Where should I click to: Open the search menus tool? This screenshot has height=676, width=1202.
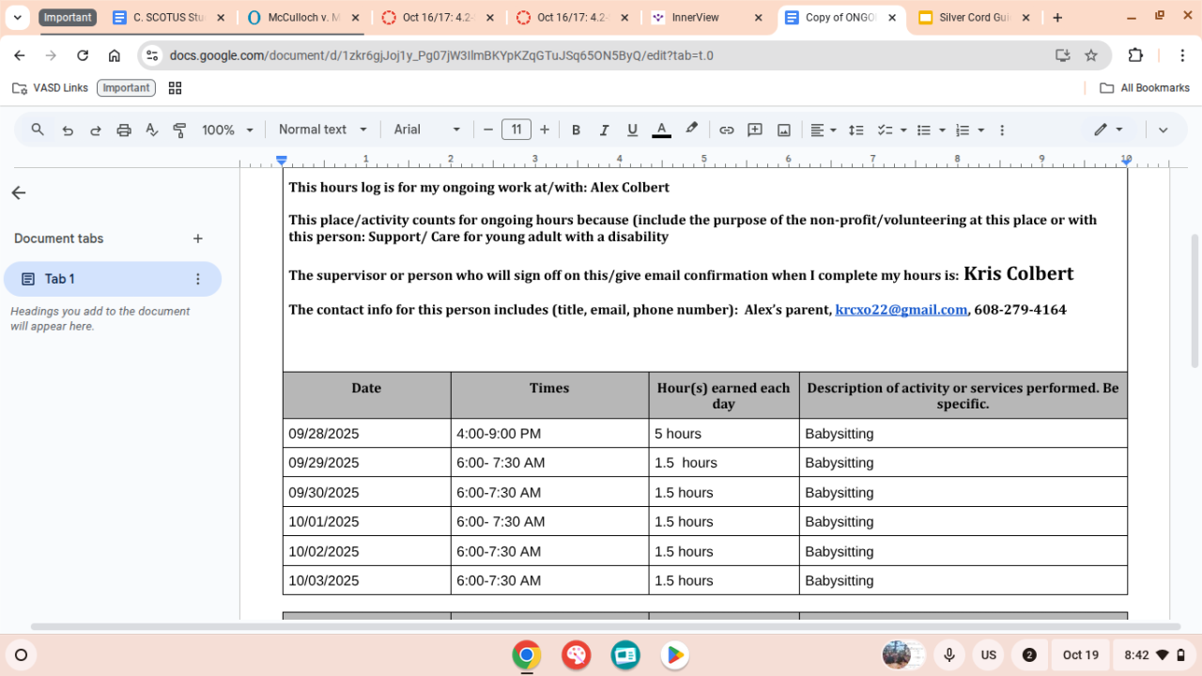(x=38, y=130)
